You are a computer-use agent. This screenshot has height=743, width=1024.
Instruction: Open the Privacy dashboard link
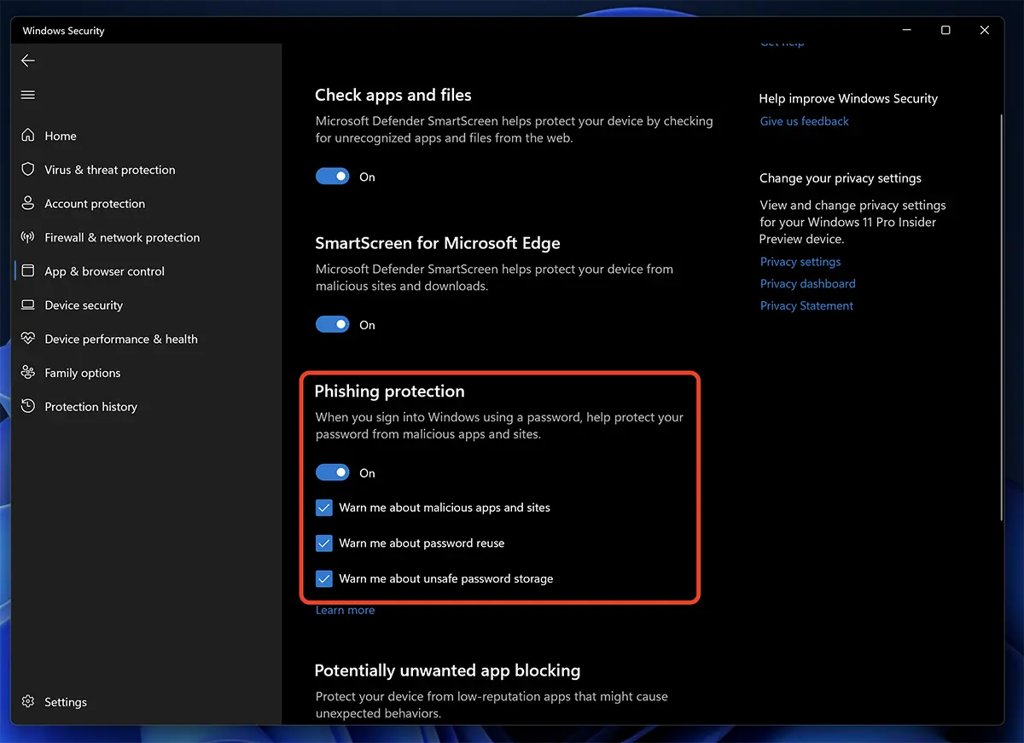click(x=808, y=283)
